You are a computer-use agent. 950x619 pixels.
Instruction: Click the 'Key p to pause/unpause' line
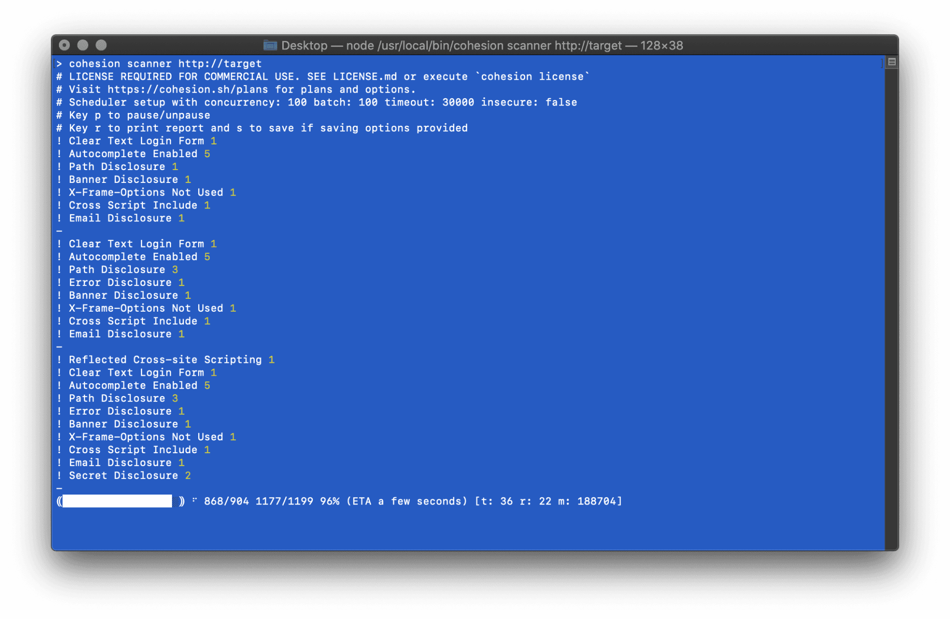tap(133, 115)
